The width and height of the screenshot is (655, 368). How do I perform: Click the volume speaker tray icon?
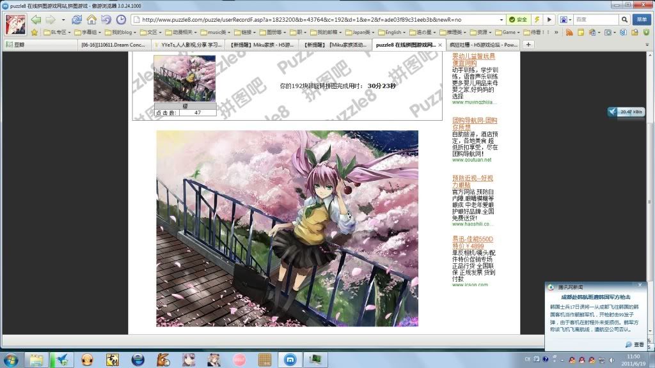(612, 360)
